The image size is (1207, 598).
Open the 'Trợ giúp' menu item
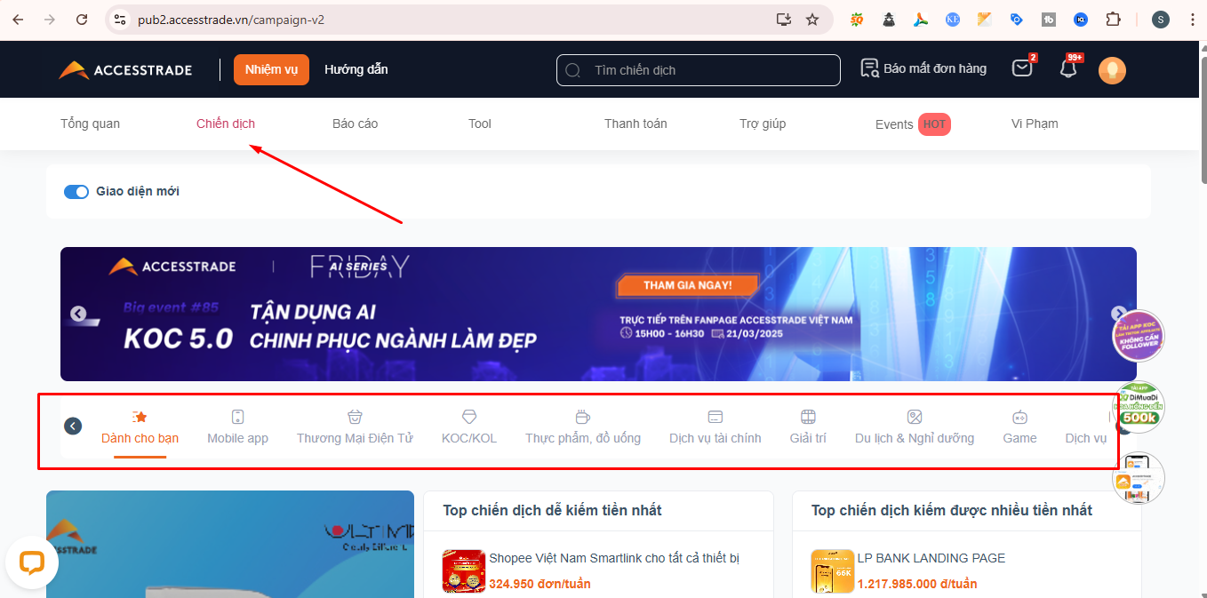coord(763,124)
